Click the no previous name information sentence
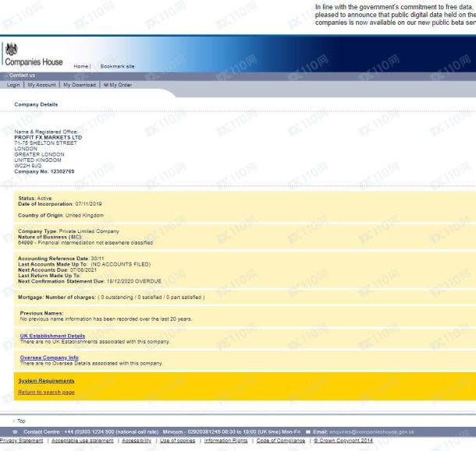 tap(106, 319)
